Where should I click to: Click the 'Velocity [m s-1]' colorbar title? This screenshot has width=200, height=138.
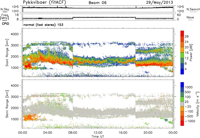(x=197, y=104)
